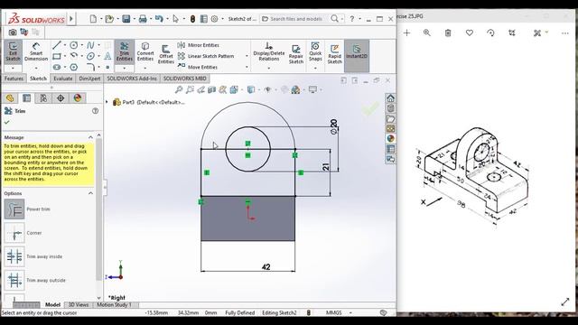Select the Offset Entities tool
Image resolution: width=578 pixels, height=325 pixels.
pyautogui.click(x=166, y=54)
